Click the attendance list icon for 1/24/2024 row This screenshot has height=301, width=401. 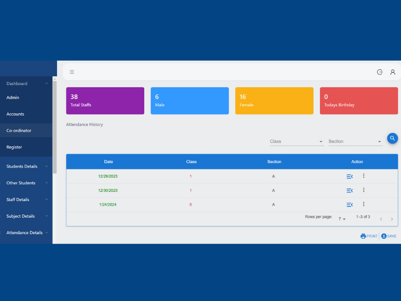point(349,204)
